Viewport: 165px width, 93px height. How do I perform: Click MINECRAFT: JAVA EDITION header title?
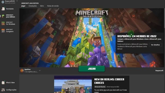click(30, 3)
